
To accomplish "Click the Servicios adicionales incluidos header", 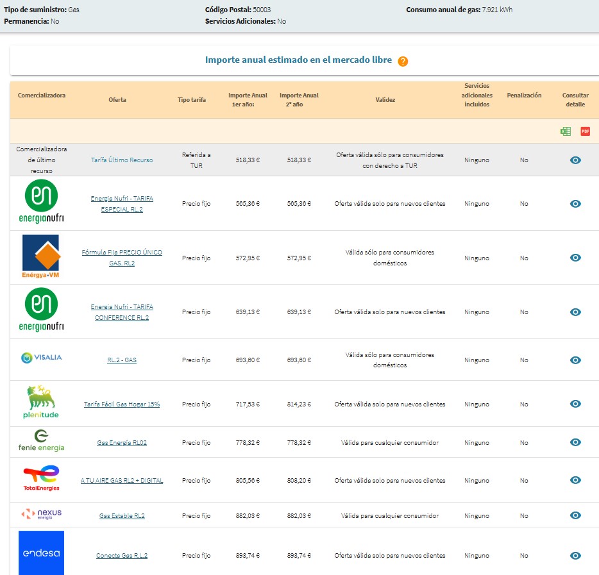I will pyautogui.click(x=477, y=95).
